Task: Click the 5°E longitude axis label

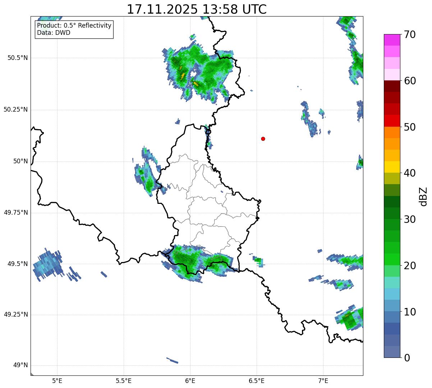Action: coord(57,381)
